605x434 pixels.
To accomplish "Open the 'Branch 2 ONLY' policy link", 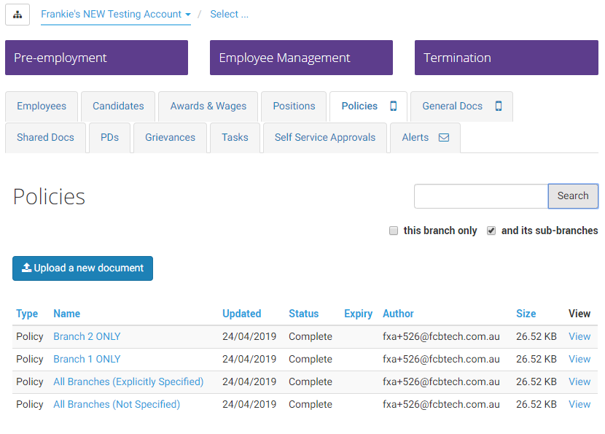I will coord(87,337).
